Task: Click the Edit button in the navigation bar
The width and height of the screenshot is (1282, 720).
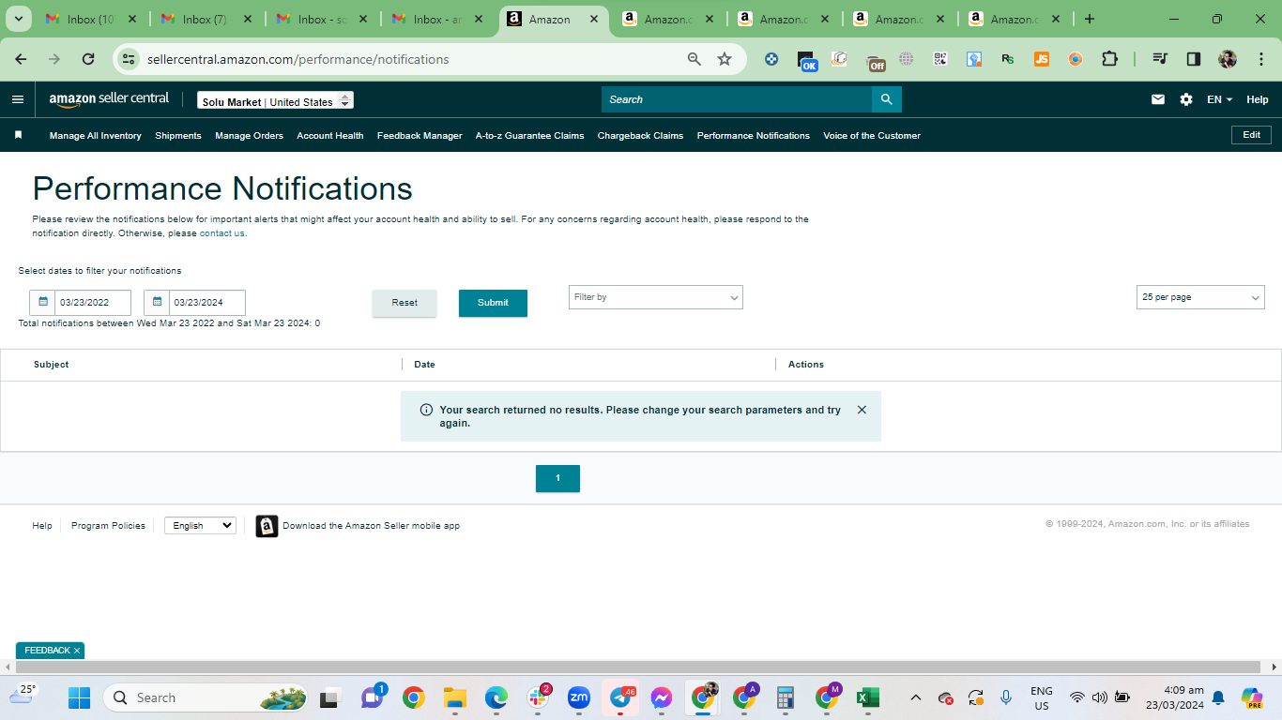Action: click(x=1251, y=135)
